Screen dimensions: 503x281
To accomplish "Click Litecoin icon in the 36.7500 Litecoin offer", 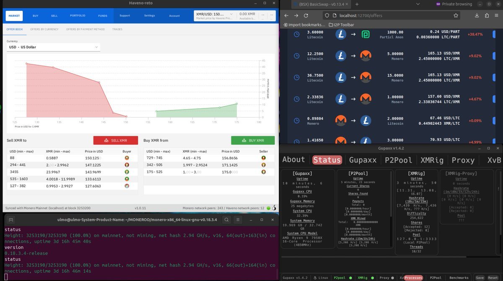I will (341, 77).
